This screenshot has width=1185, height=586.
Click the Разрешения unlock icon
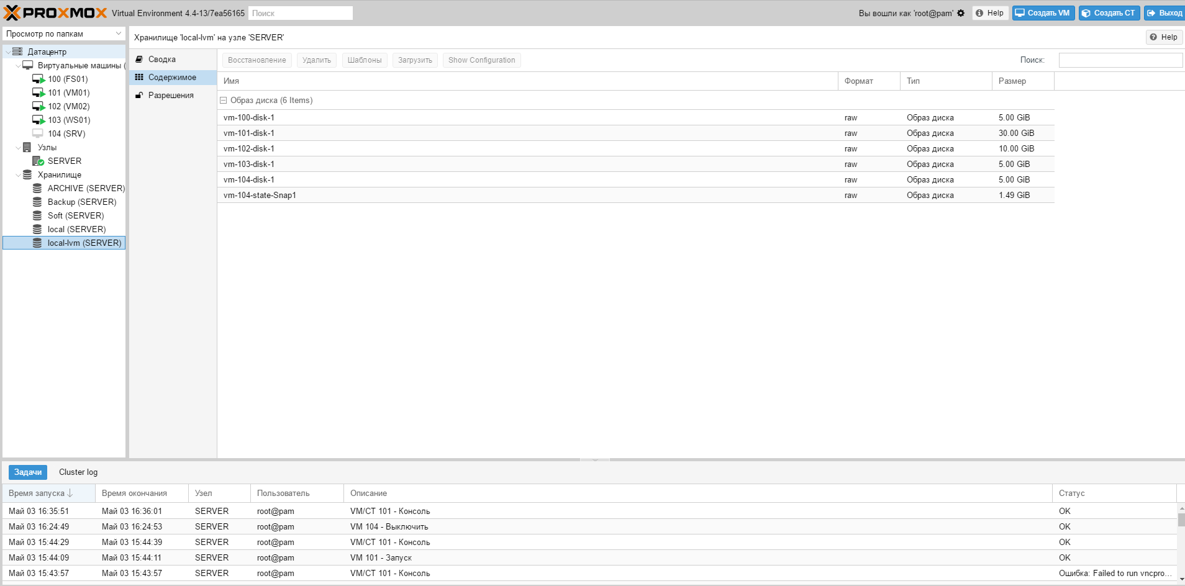tap(139, 95)
